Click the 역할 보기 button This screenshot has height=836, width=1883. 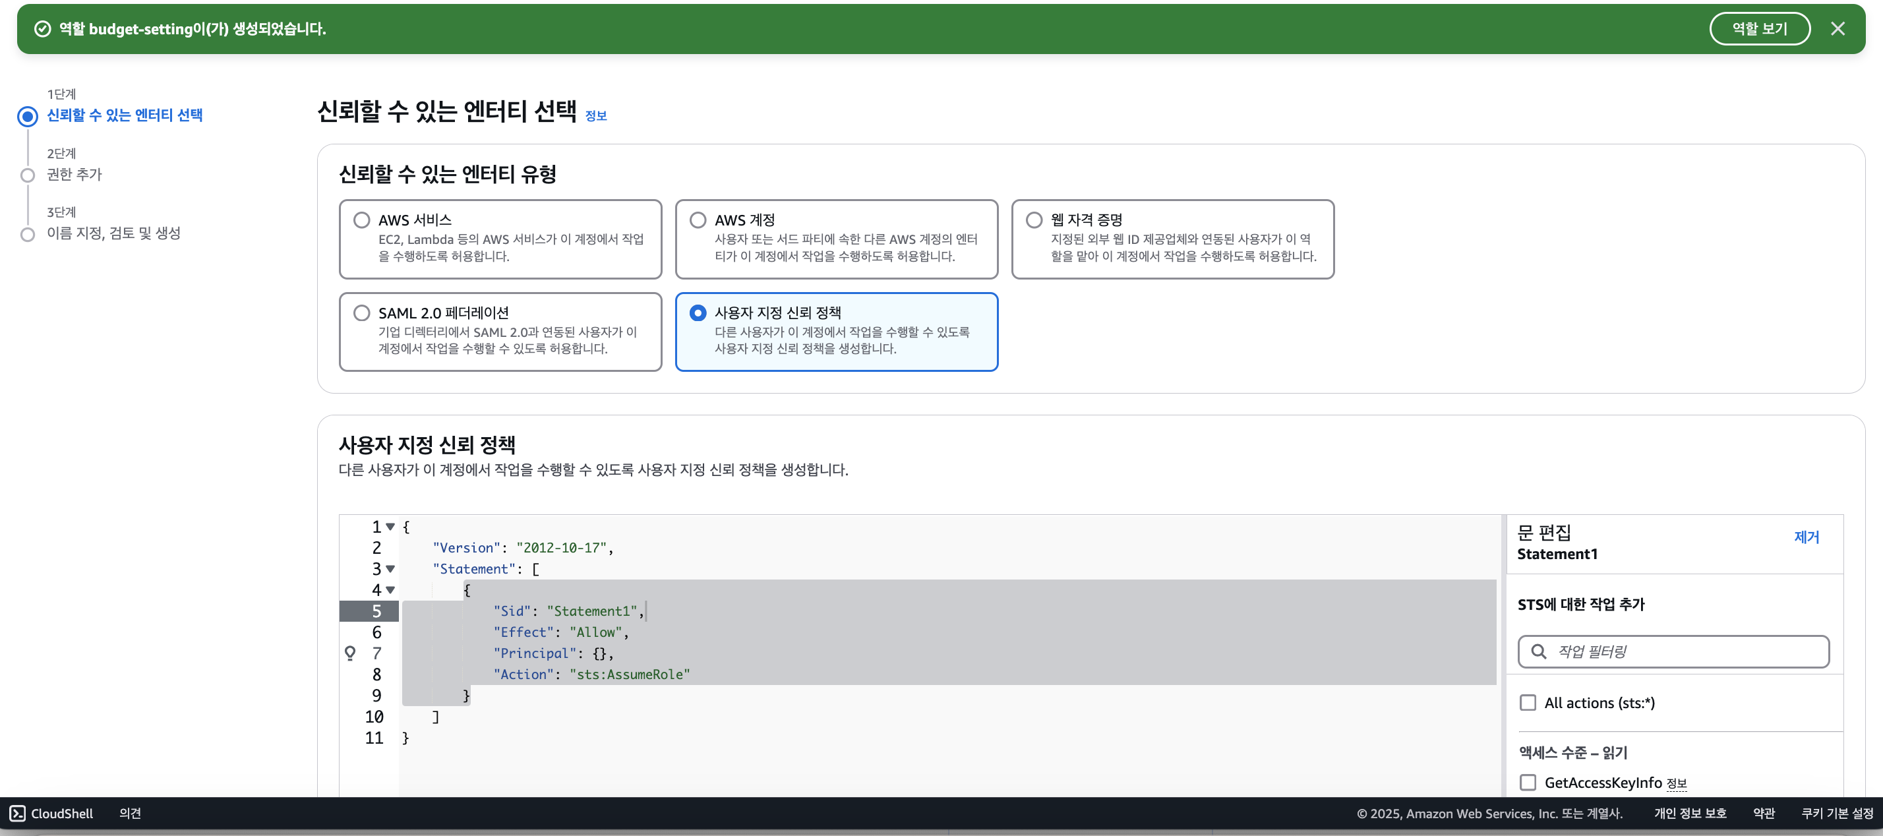(x=1759, y=28)
